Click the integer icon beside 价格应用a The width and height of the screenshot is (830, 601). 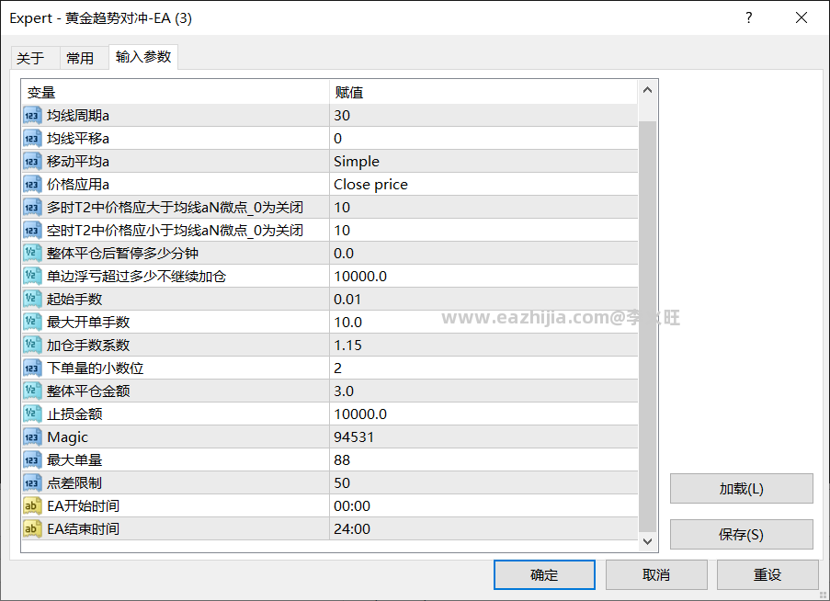[32, 184]
